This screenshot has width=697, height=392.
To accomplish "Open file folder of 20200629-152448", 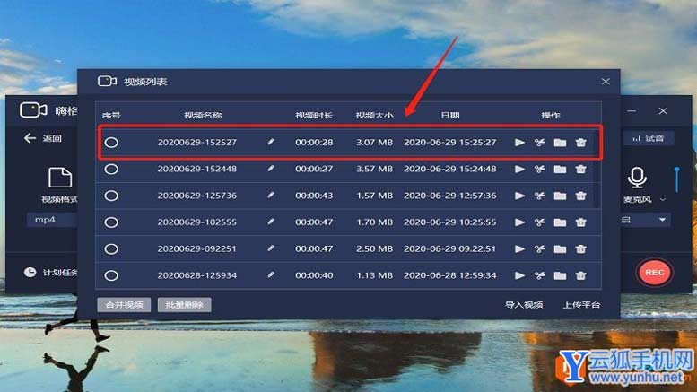I will (560, 170).
